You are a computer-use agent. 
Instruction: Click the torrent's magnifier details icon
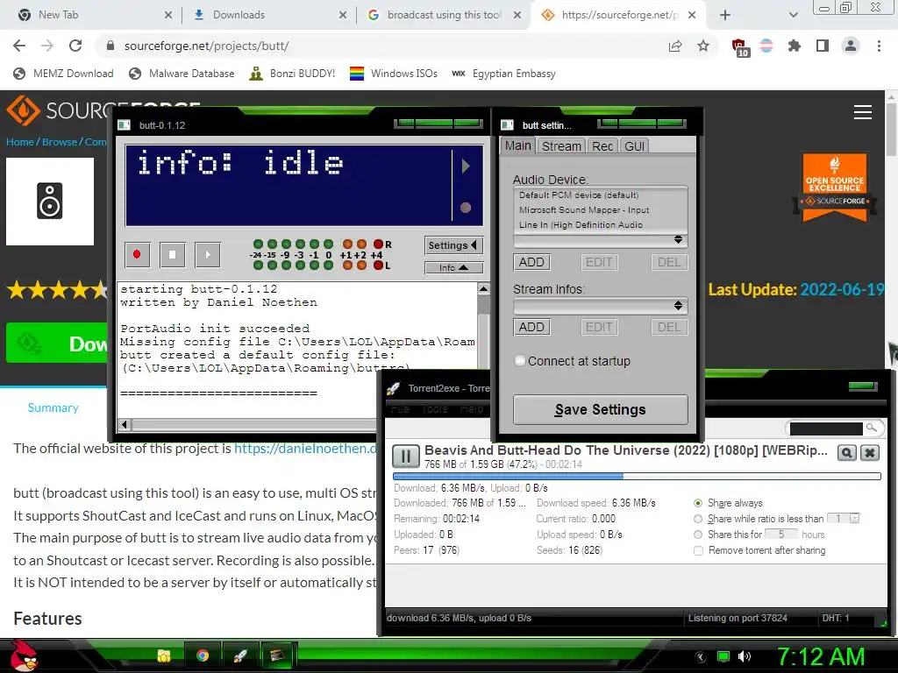click(846, 453)
